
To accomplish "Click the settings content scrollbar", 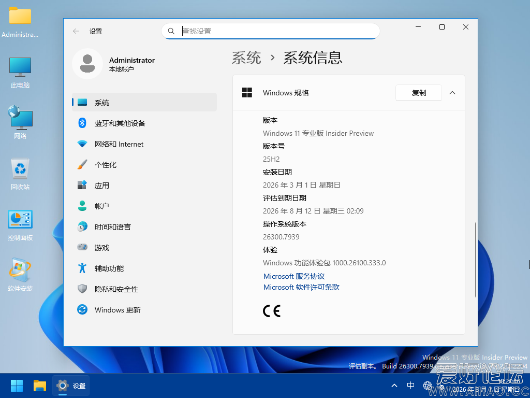I will pos(475,260).
